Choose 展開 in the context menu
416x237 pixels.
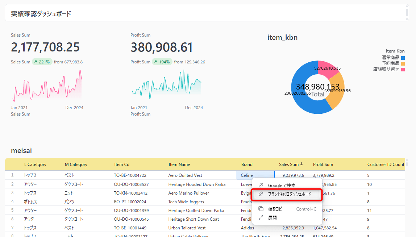[287, 218]
